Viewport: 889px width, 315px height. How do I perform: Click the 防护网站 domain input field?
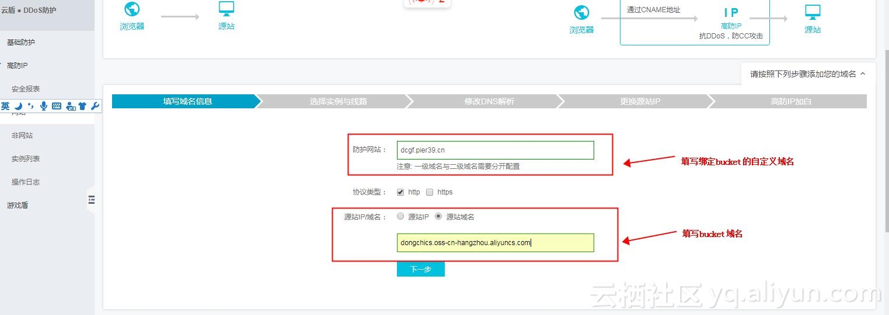point(496,150)
